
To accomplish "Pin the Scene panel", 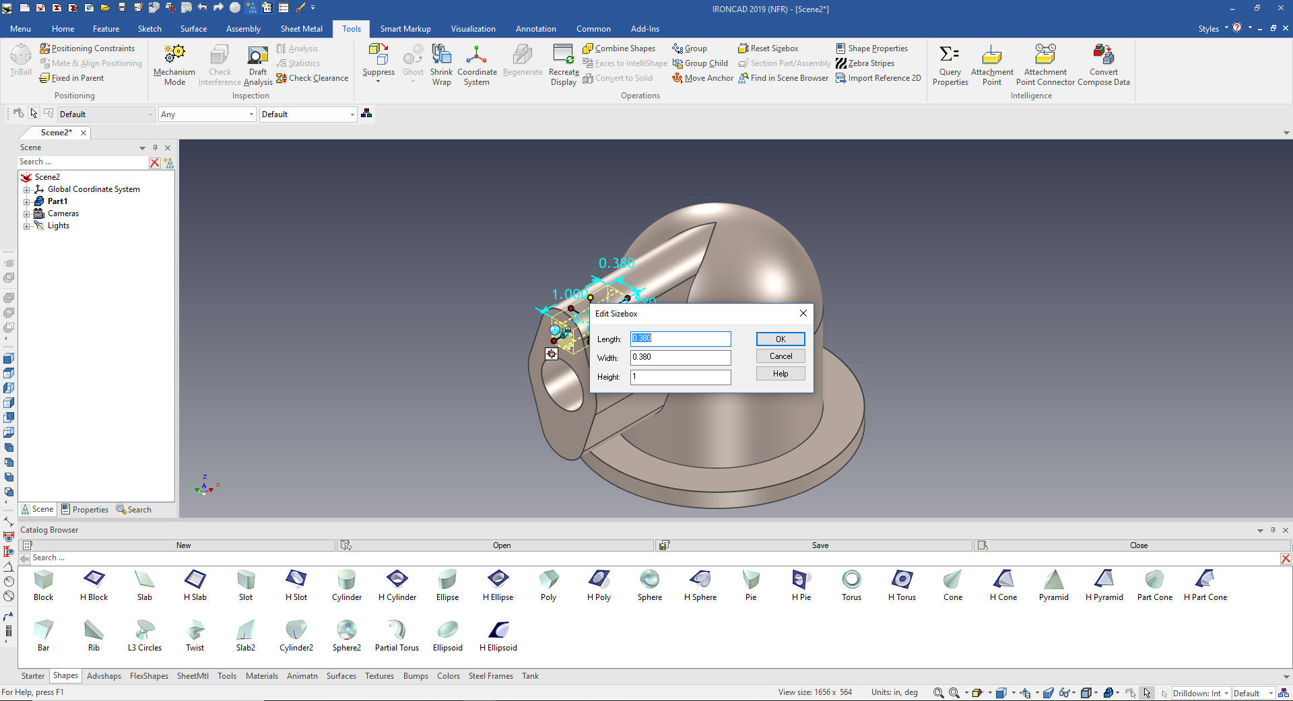I will point(156,147).
